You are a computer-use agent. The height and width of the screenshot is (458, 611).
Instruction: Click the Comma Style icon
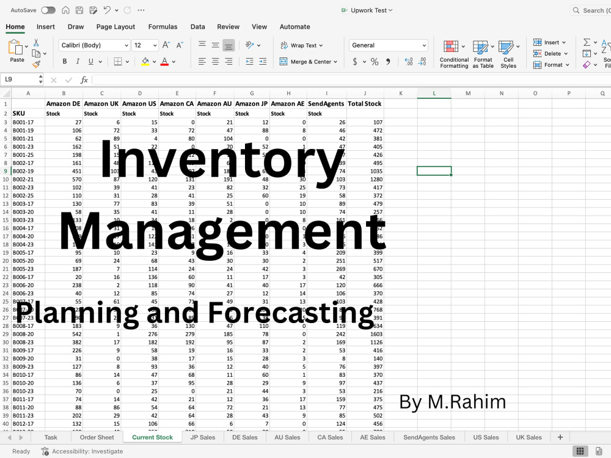point(388,62)
